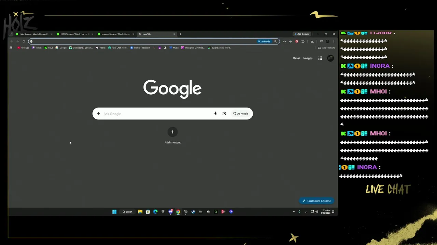Open the YouTube bookmark
437x245 pixels.
24,48
